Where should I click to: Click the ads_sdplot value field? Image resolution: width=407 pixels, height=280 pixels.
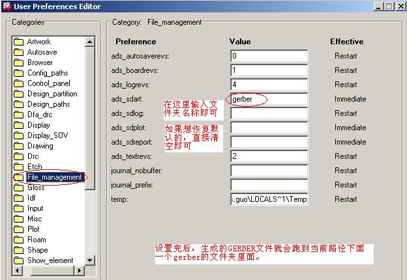coord(269,128)
